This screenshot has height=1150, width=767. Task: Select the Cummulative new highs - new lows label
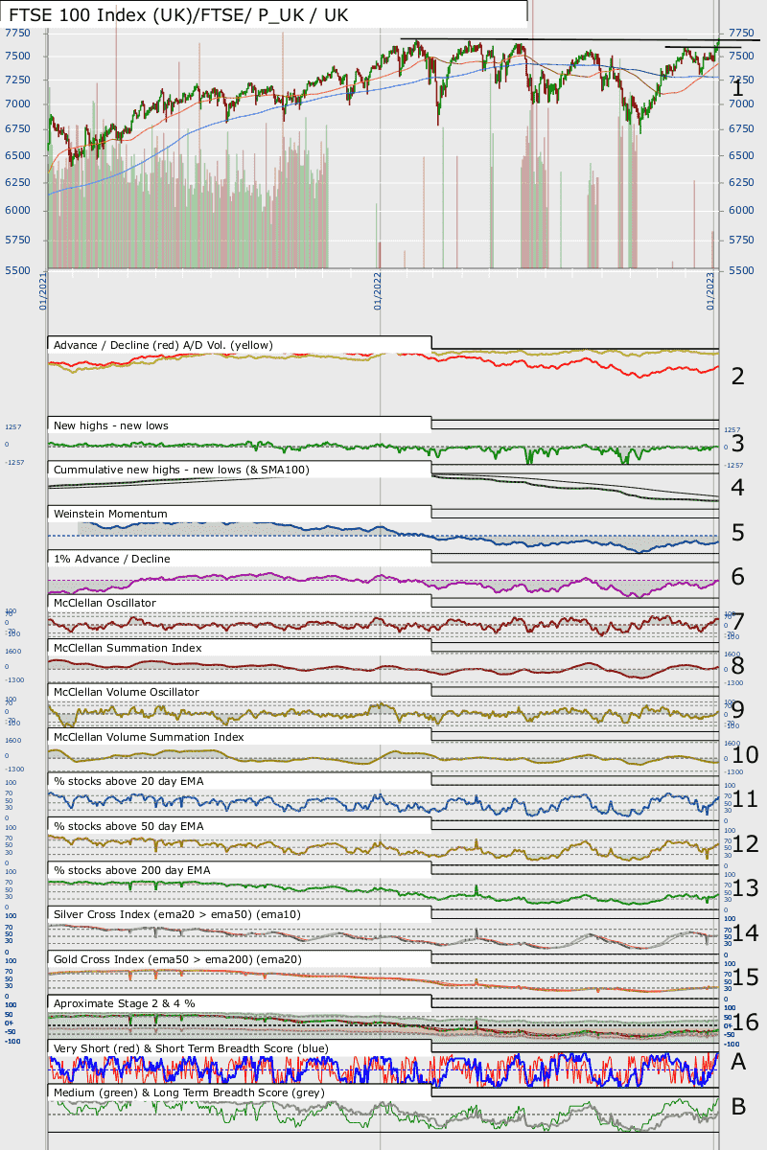pos(181,470)
